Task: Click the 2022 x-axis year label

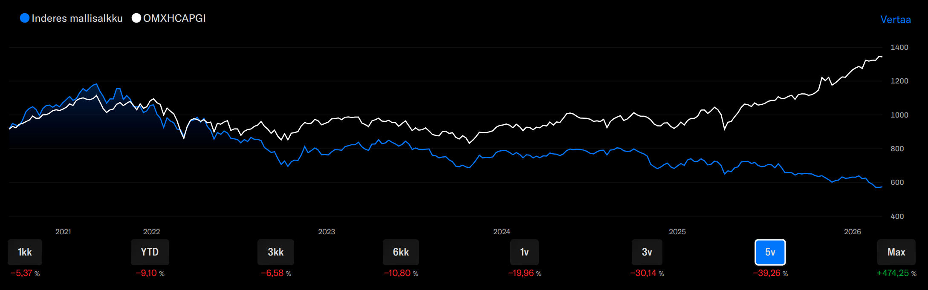Action: pyautogui.click(x=151, y=232)
